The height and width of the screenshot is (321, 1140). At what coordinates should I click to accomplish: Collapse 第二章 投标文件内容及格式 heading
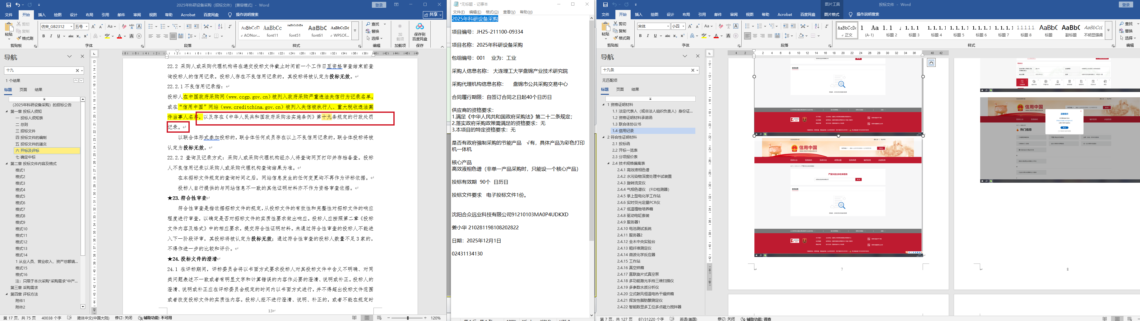(7, 163)
